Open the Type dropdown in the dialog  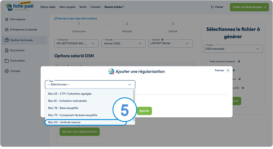coord(90,85)
